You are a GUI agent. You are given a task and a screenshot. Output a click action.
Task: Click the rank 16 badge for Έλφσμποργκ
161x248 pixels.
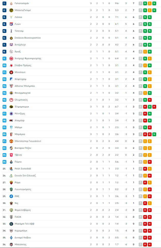coord(4,107)
